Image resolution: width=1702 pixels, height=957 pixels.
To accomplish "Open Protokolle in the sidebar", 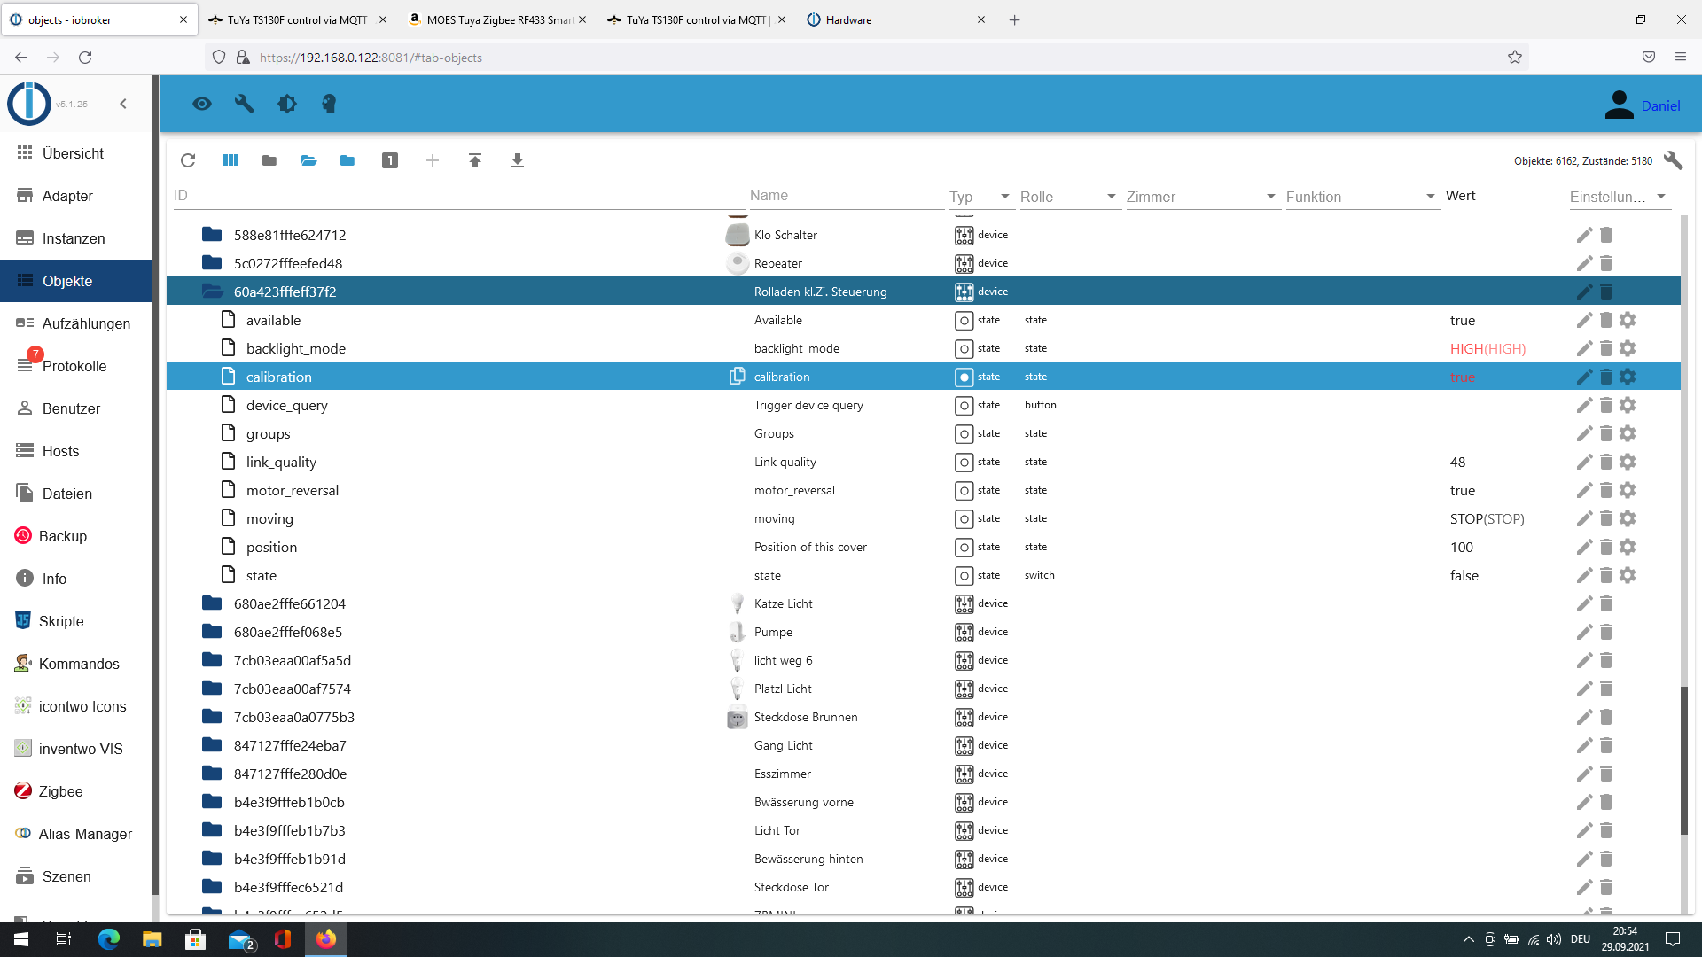I will pos(76,366).
